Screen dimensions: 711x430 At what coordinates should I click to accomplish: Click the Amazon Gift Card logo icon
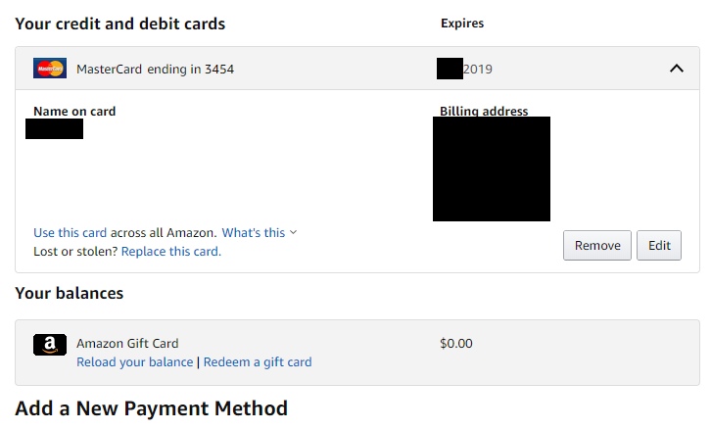pos(49,344)
